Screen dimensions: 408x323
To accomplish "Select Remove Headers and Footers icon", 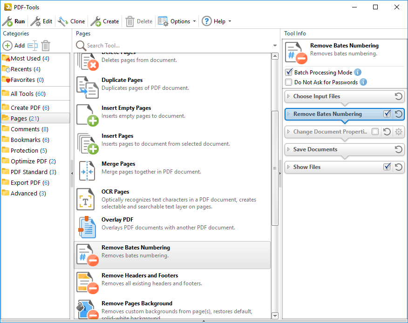I will click(88, 283).
